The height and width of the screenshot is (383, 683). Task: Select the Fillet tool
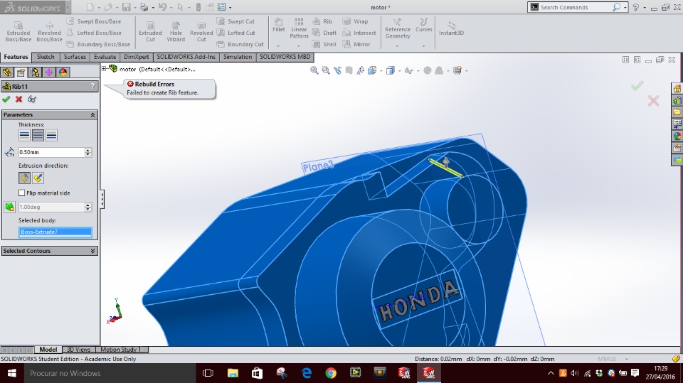(278, 26)
